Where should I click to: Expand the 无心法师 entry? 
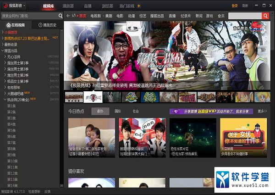point(5,57)
